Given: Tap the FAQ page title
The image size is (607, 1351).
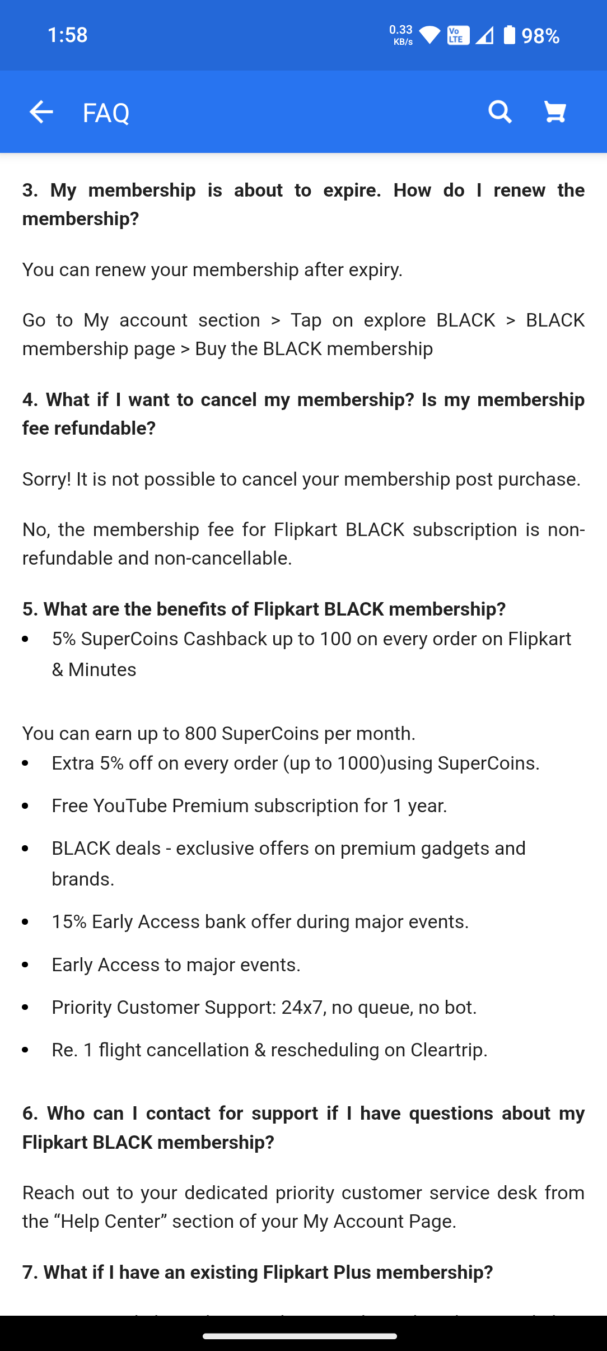Looking at the screenshot, I should tap(106, 113).
